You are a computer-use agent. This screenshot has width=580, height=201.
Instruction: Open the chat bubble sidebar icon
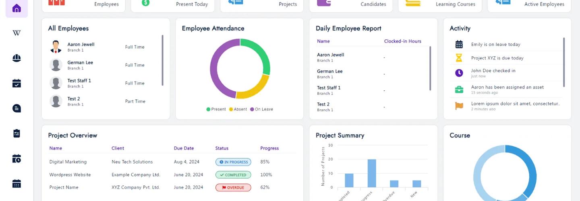click(17, 108)
